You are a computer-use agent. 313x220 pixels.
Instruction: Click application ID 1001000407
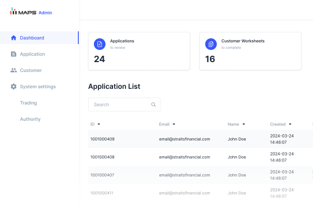(103, 175)
